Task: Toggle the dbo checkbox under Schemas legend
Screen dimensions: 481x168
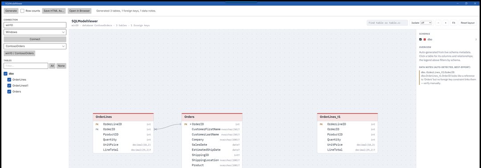Action: 420,40
